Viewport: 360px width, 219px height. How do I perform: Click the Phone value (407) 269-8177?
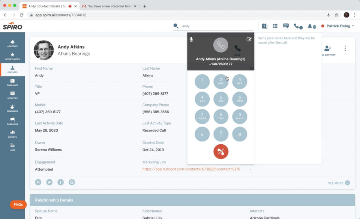tap(155, 94)
